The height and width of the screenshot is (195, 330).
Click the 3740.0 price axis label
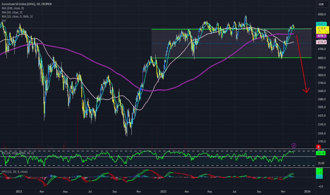pos(322,83)
